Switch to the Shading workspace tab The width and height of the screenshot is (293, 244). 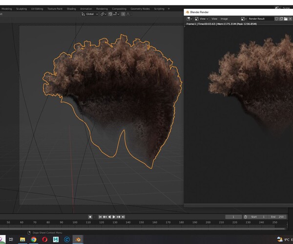[x=71, y=9]
